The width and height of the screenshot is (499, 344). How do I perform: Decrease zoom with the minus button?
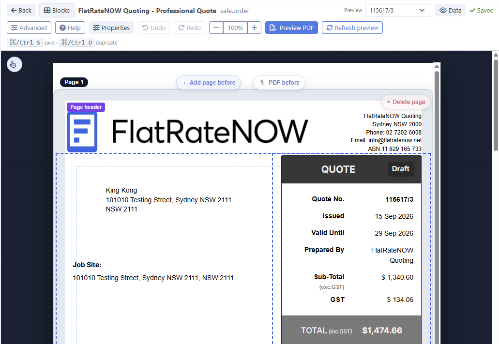coord(216,28)
